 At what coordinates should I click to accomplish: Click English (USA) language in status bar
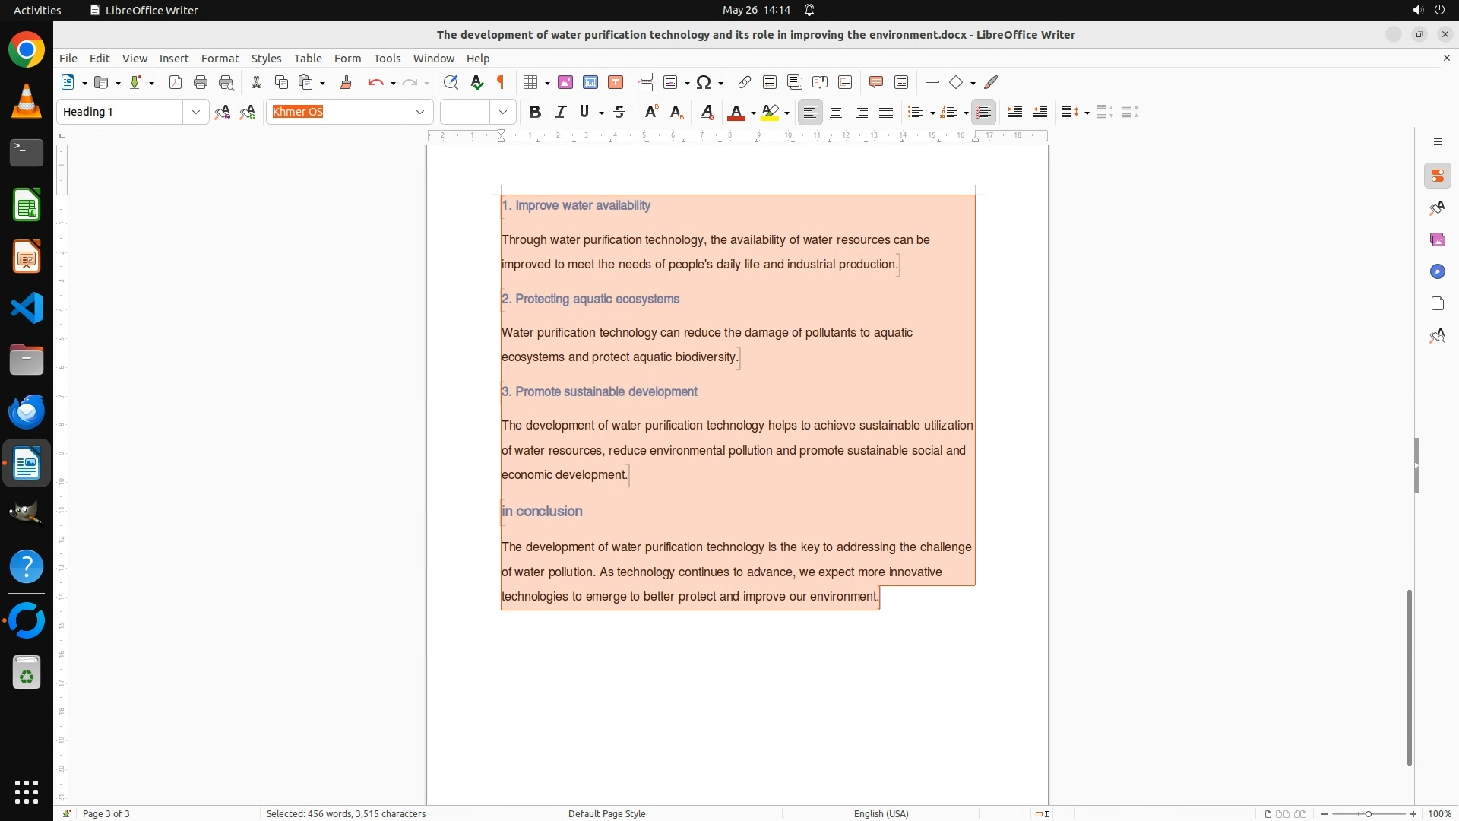tap(881, 813)
